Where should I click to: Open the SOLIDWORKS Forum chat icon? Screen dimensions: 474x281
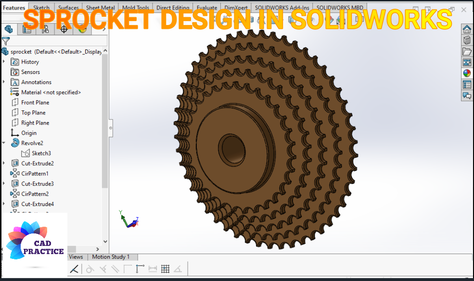(467, 96)
